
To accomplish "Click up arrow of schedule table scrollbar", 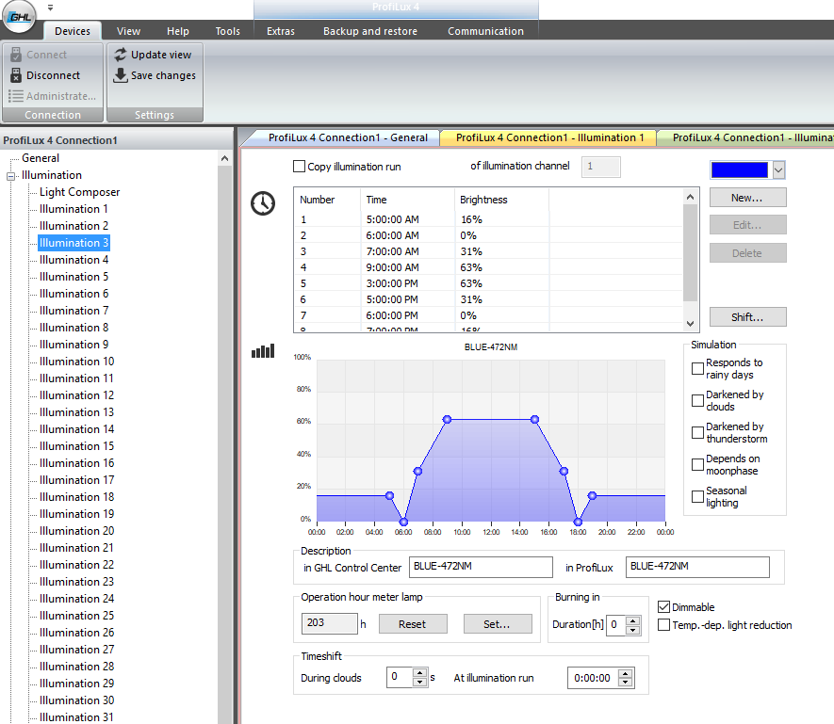I will pos(690,197).
